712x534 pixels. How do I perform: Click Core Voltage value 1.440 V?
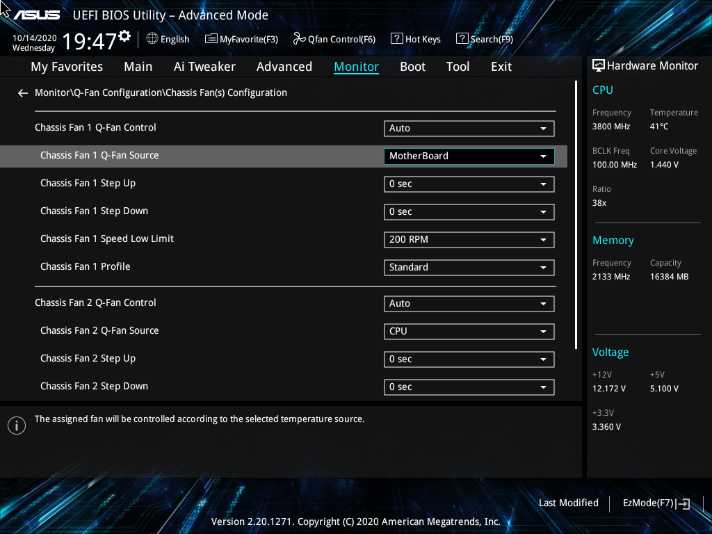(664, 165)
